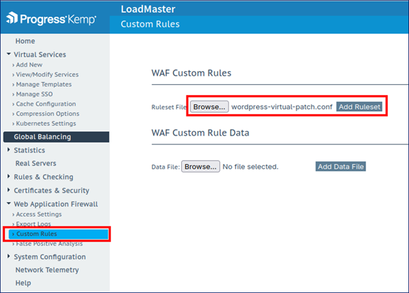Open WAF Access Settings

(x=39, y=214)
